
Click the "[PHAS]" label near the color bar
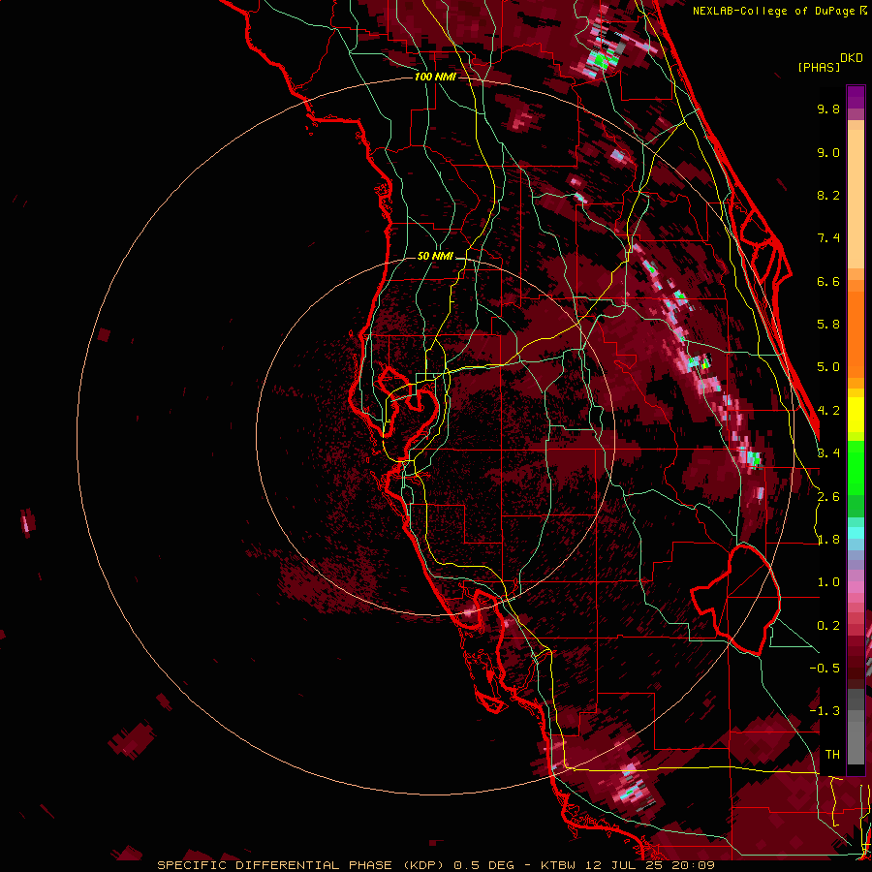tap(819, 67)
